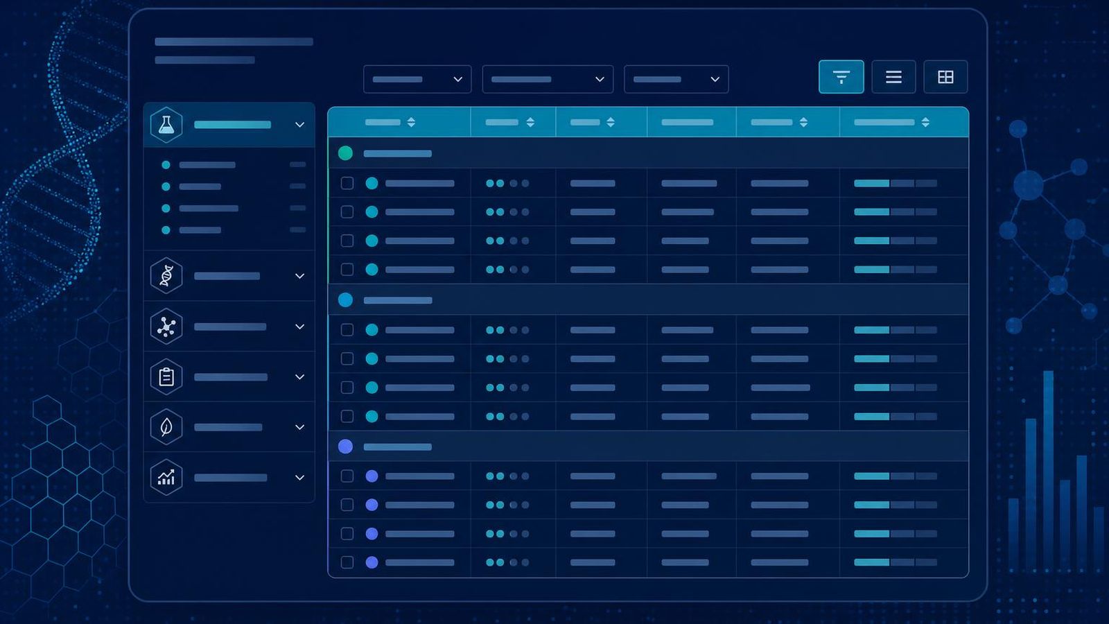Image resolution: width=1109 pixels, height=624 pixels.
Task: Check the third row checkbox in green group
Action: 347,241
